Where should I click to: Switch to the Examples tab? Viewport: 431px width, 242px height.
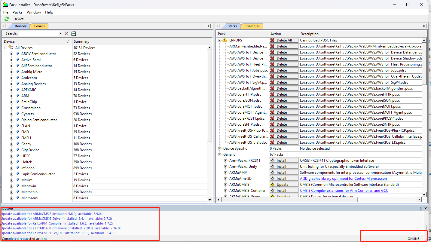tap(252, 26)
